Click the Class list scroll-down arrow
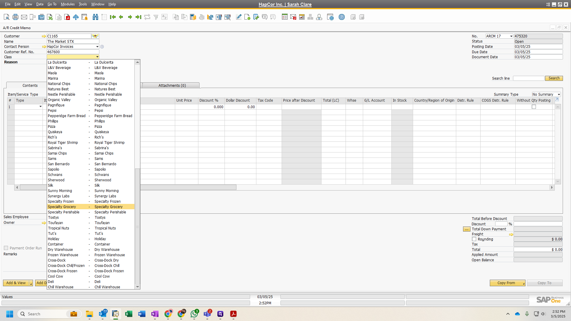571x321 pixels. coord(137,287)
